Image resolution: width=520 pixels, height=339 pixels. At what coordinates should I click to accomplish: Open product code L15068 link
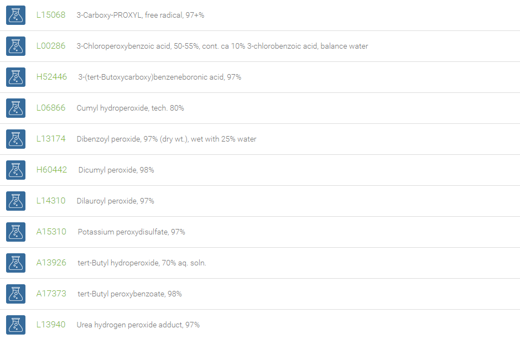(51, 15)
